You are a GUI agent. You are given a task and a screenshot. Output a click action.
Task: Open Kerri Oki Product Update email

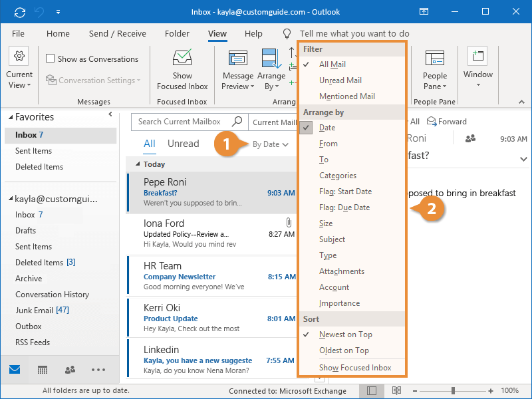(211, 318)
